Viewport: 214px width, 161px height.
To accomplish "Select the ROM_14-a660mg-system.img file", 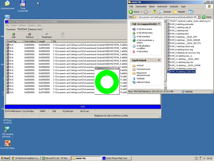I will coord(182,69).
